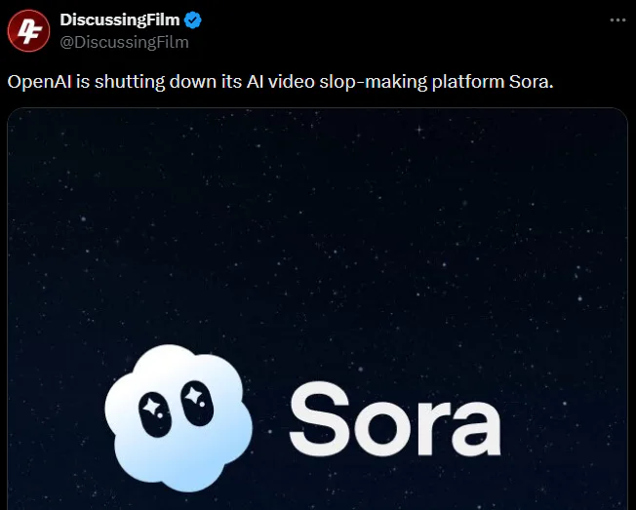636x510 pixels.
Task: Open the @DiscussingFilm handle link
Action: tap(125, 42)
